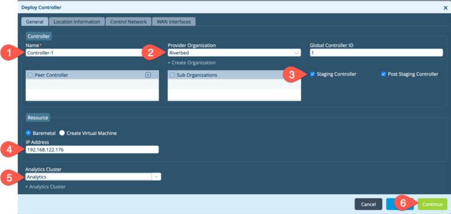
Task: Choose Create Virtual Machine radio button
Action: (x=62, y=133)
